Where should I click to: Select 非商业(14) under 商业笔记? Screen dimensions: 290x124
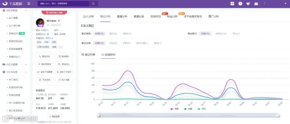click(x=221, y=34)
